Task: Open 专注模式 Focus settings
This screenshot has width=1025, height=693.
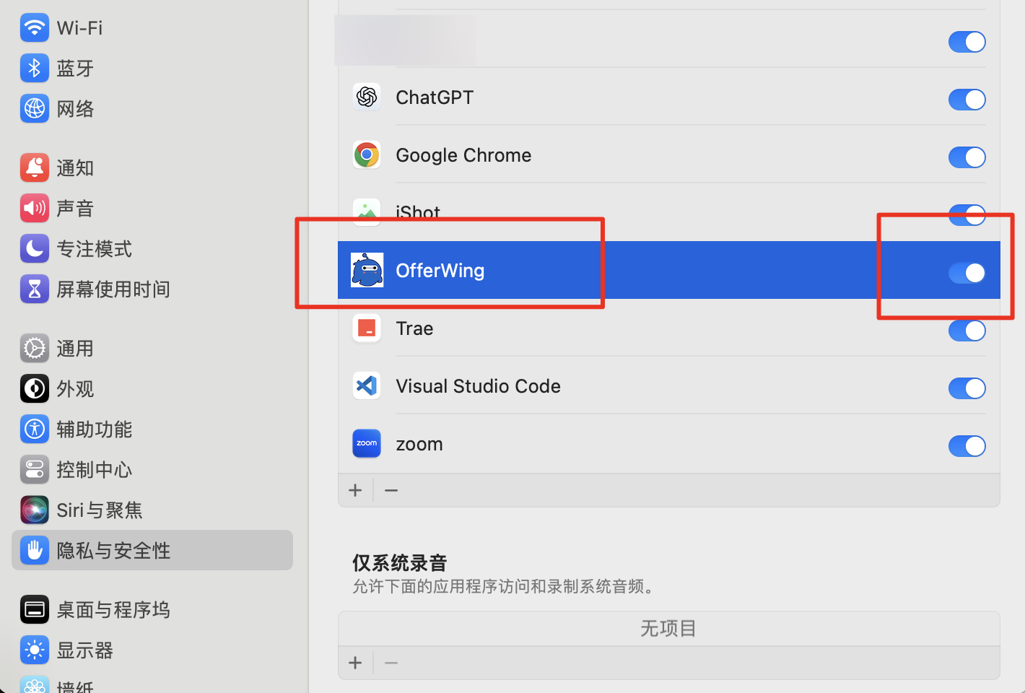Action: pyautogui.click(x=94, y=249)
